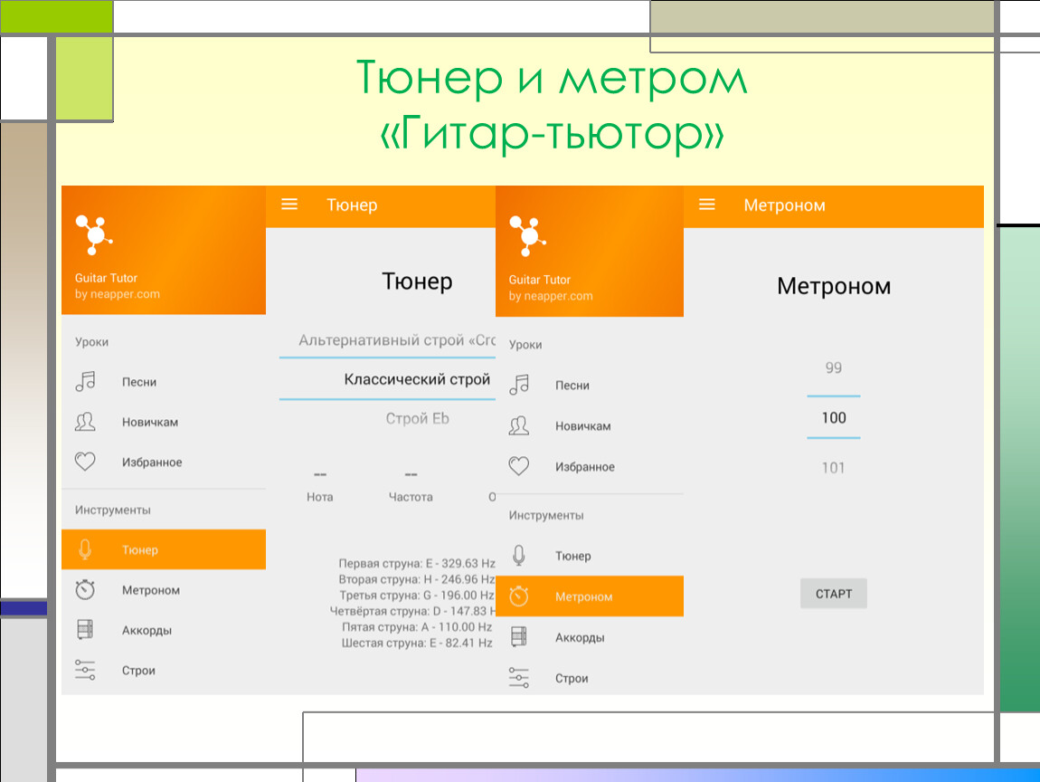The width and height of the screenshot is (1040, 782).
Task: Click stopwatch icon beside Метроном in left drawer
Action: tap(85, 589)
